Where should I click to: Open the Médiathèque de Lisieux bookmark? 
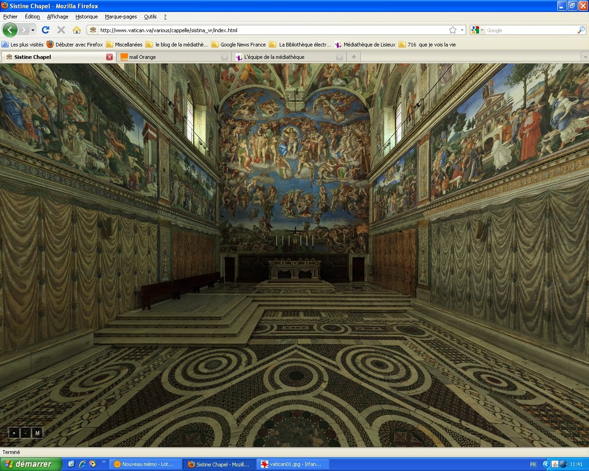(365, 45)
